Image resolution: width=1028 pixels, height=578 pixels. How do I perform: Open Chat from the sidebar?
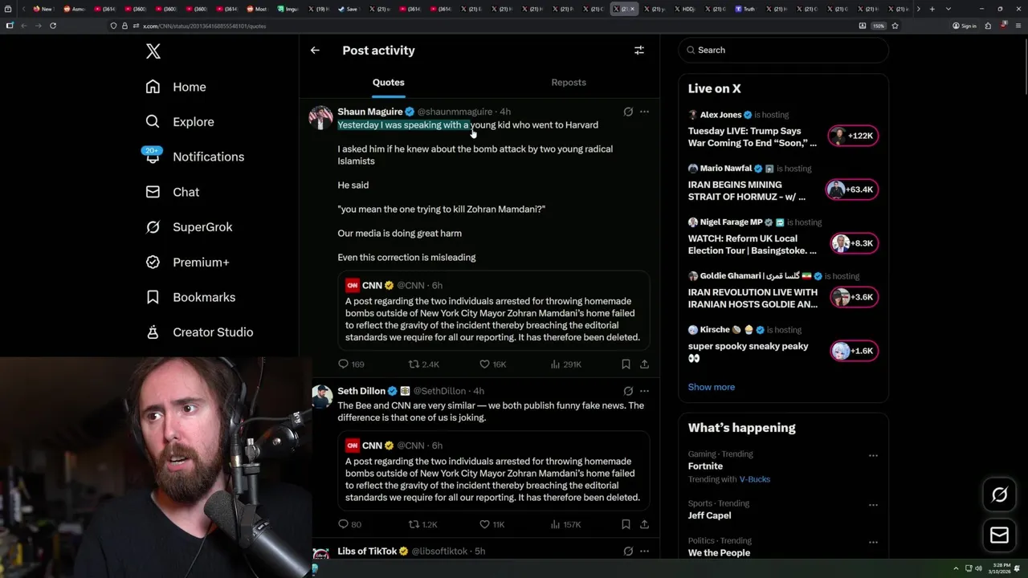[x=172, y=192]
